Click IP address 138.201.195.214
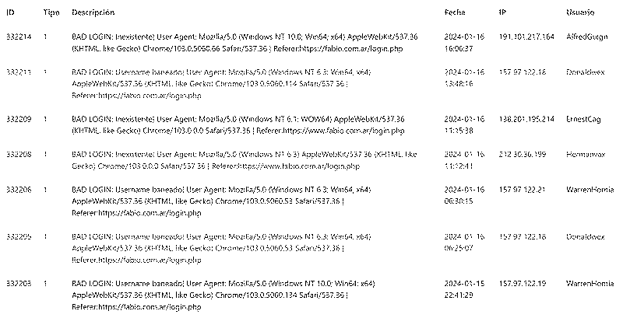Viewport: 623px width, 318px height. point(526,119)
